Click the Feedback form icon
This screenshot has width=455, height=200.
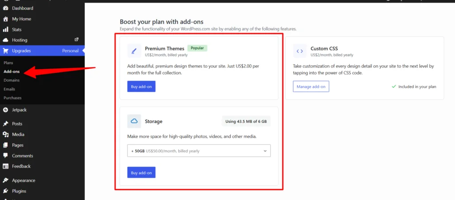(x=5, y=166)
